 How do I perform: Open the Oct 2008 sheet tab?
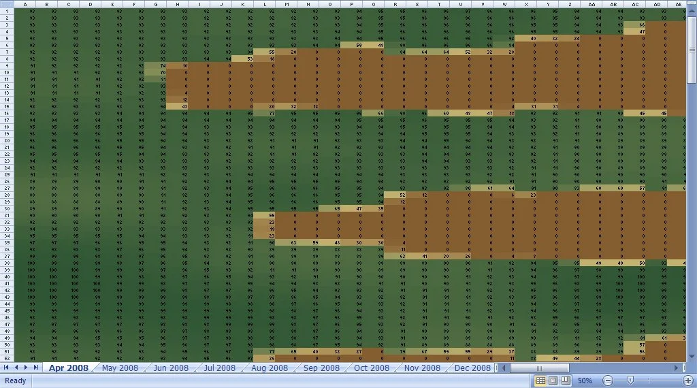(372, 368)
